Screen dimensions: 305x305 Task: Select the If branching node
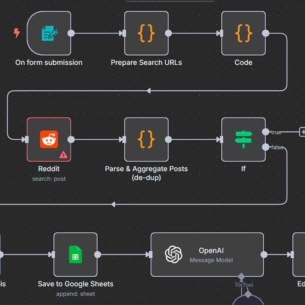coord(243,139)
